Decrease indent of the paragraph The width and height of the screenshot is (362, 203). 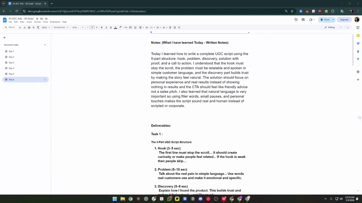170,27
